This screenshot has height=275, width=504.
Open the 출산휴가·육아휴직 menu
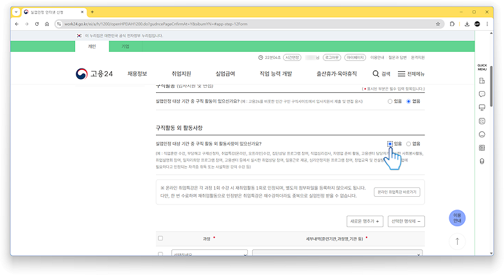[336, 74]
